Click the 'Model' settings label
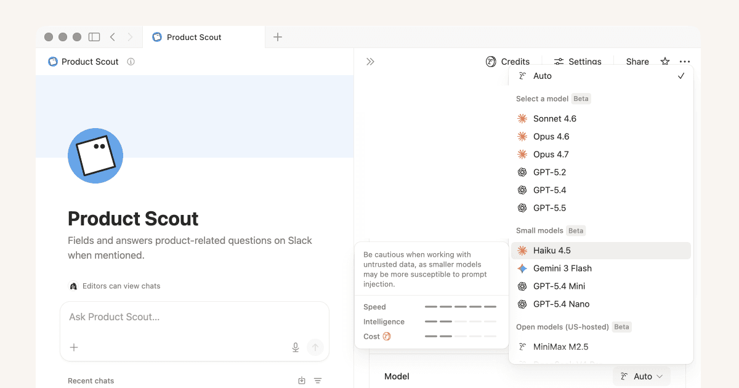739x388 pixels. [x=397, y=376]
